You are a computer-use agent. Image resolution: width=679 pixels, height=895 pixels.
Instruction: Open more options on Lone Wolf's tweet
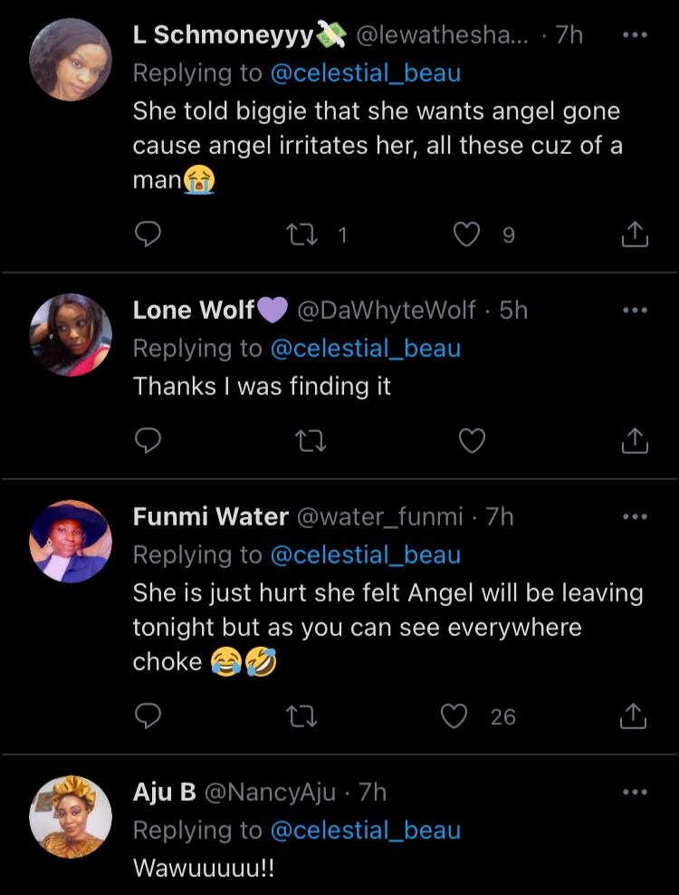(636, 311)
